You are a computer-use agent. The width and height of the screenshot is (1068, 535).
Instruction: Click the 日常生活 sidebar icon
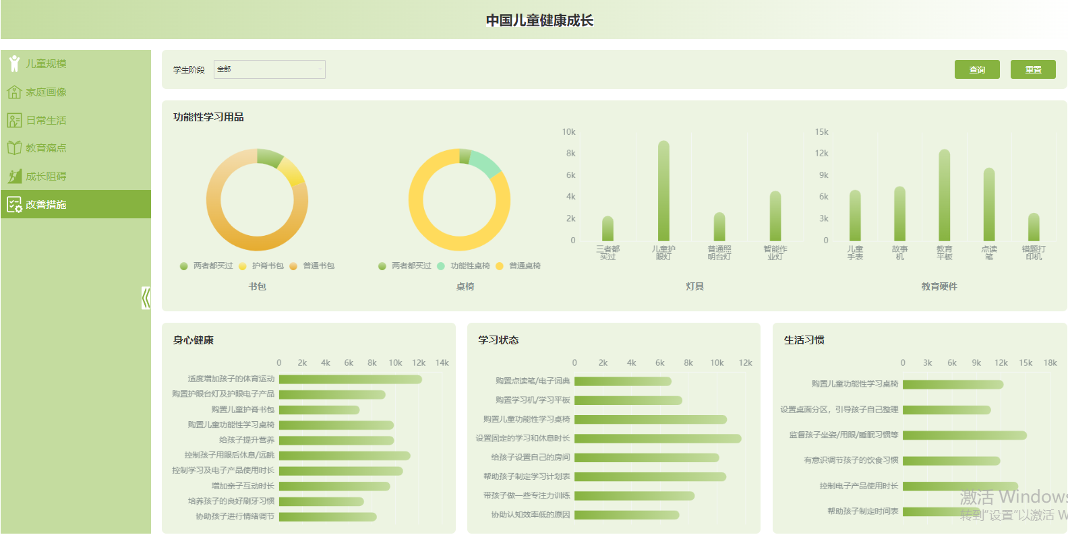tap(14, 120)
